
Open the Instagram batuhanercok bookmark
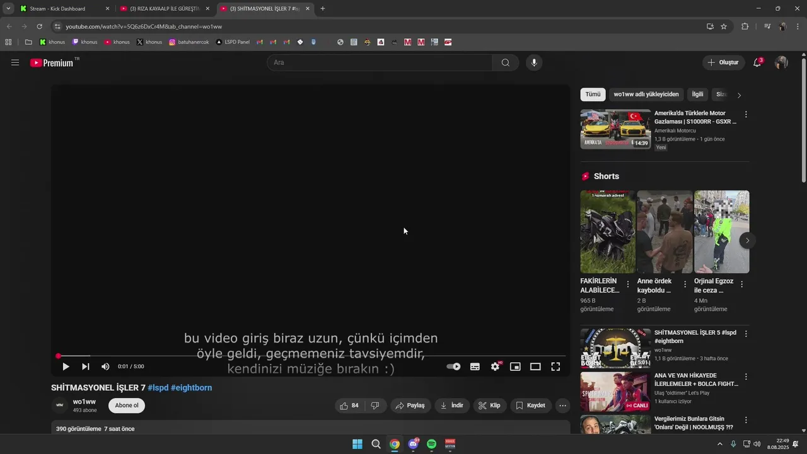pyautogui.click(x=189, y=42)
